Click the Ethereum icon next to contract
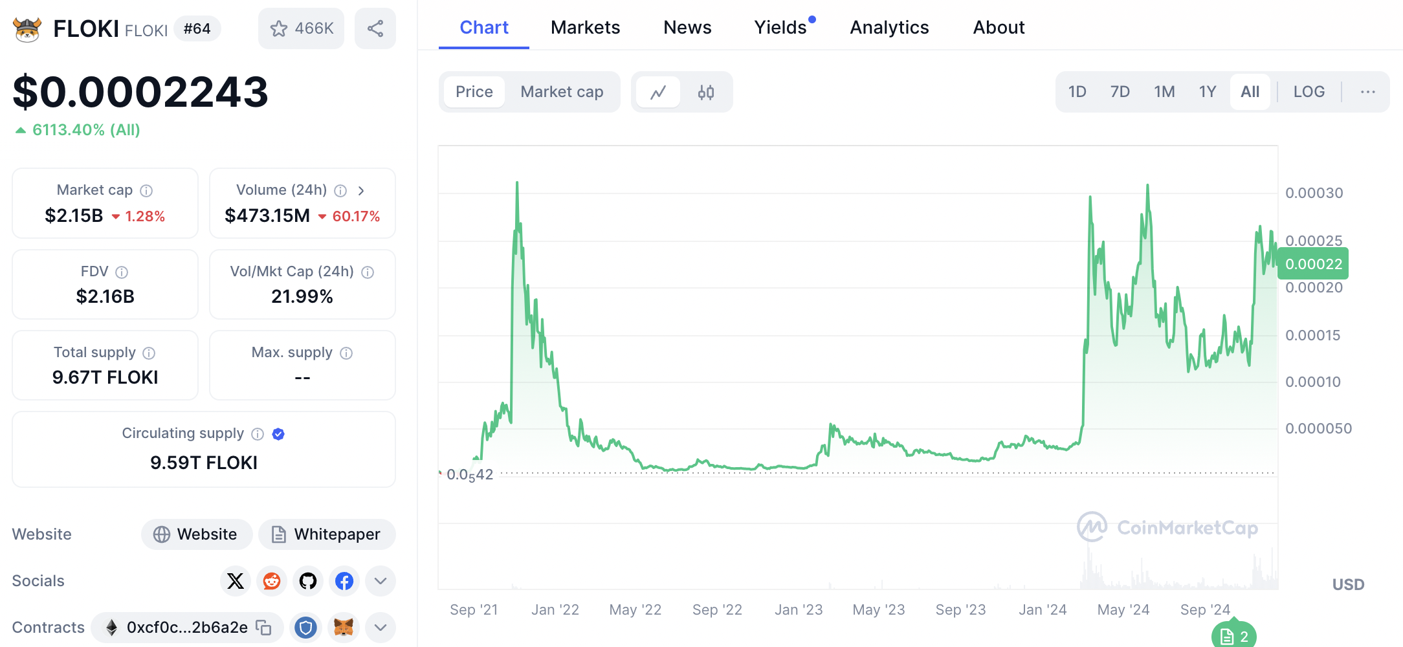The height and width of the screenshot is (647, 1403). (x=111, y=628)
